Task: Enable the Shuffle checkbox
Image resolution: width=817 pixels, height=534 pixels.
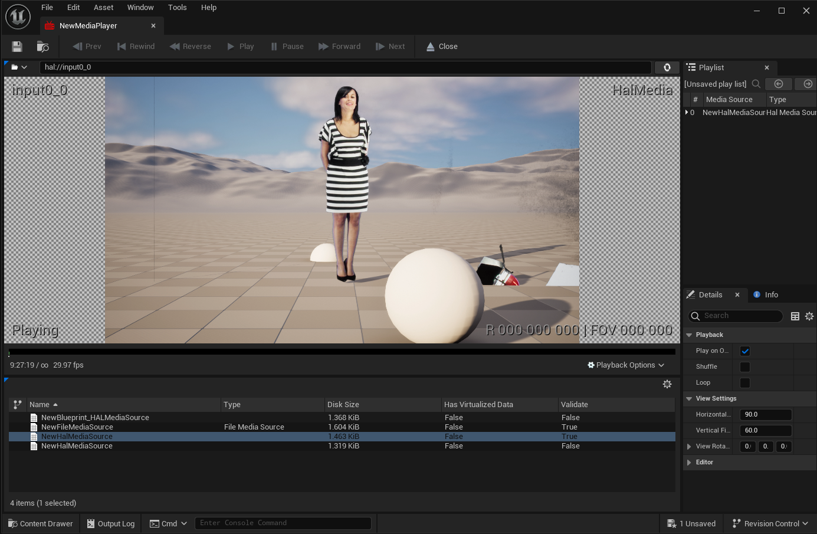Action: pos(745,367)
